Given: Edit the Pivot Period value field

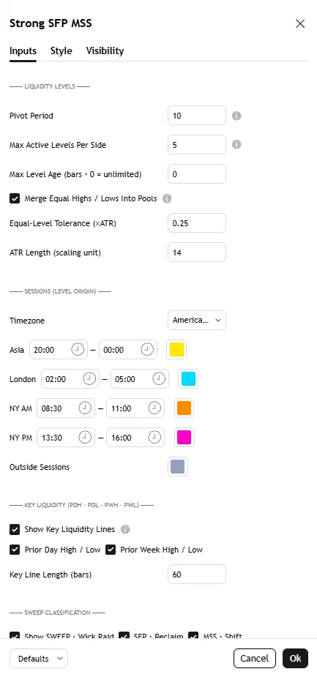Looking at the screenshot, I should (197, 116).
